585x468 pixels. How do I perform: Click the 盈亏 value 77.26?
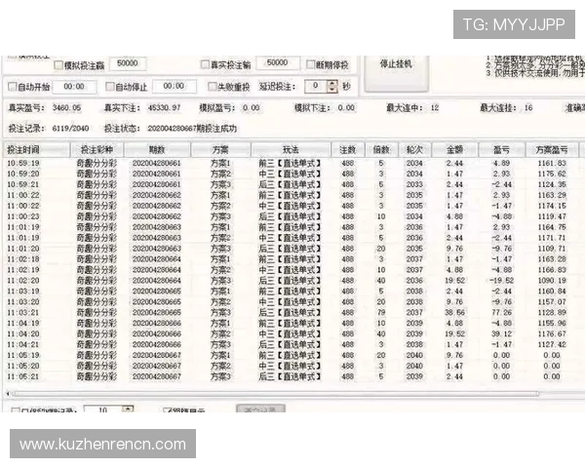tap(501, 312)
